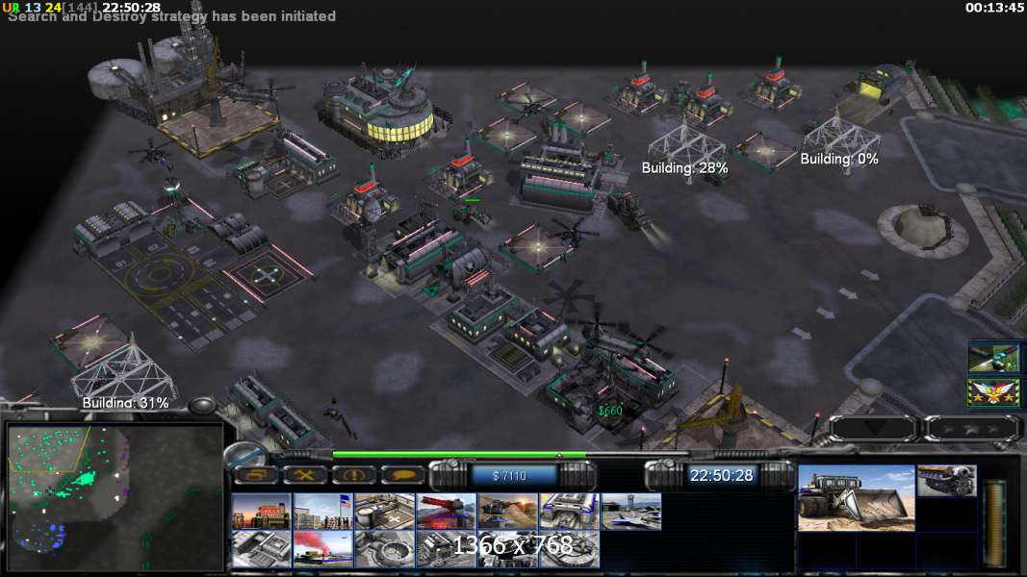The height and width of the screenshot is (577, 1027).
Task: Click the 00:13:45 elapsed timer
Action: point(993,8)
